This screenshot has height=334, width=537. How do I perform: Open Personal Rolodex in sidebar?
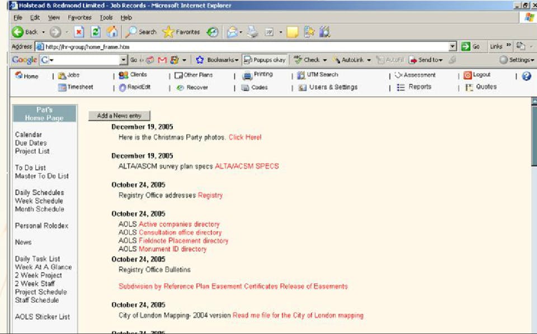41,226
